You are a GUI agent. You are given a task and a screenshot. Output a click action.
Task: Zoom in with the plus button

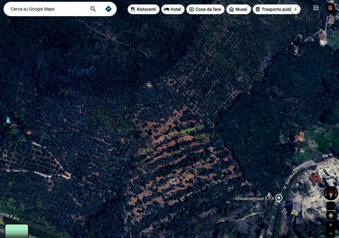[x=331, y=225]
